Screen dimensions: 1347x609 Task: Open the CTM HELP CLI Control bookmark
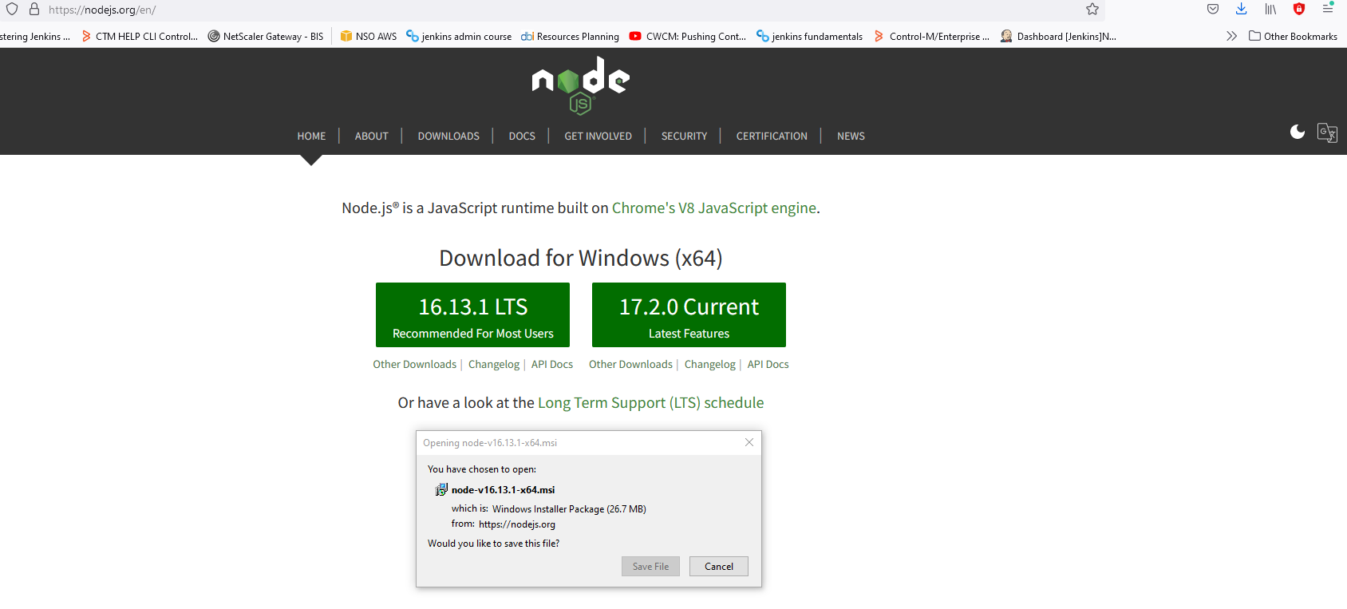click(x=140, y=36)
